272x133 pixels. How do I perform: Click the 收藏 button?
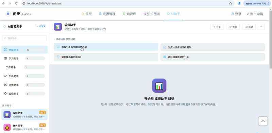point(233,27)
